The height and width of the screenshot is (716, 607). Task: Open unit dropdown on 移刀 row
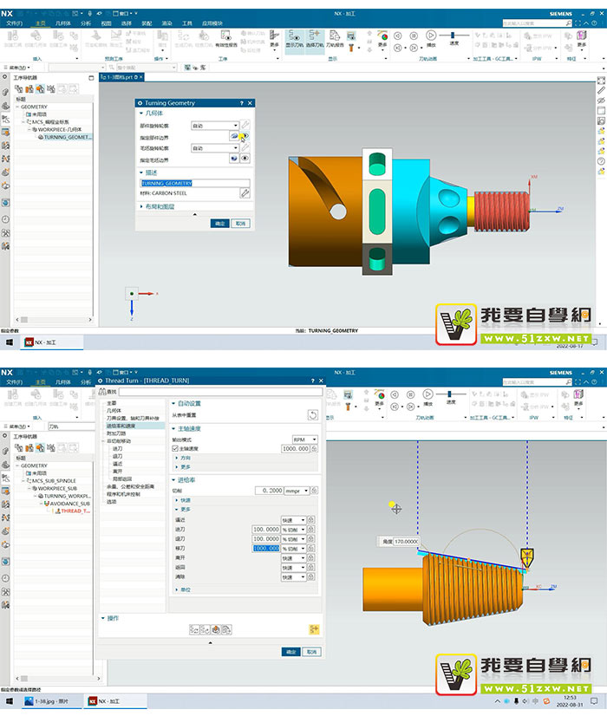coord(293,549)
